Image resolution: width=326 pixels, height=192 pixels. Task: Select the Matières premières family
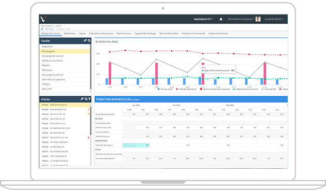[x=65, y=61]
